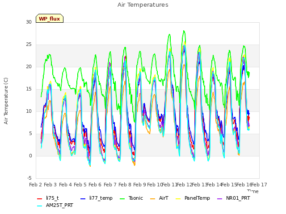This screenshot has width=286, height=214.
Task: Click the 0 y-axis tick label
Action: [x=30, y=156]
